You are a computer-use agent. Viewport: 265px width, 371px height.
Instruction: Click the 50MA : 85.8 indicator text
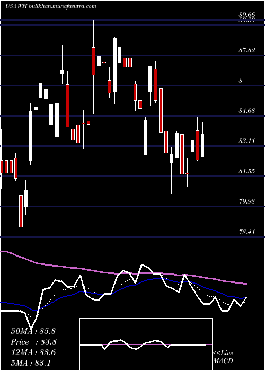pyautogui.click(x=33, y=331)
